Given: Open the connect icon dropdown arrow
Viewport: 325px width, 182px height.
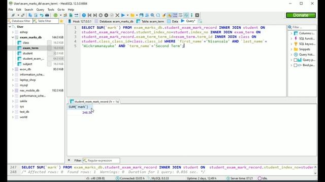Looking at the screenshot, I should pyautogui.click(x=18, y=15).
